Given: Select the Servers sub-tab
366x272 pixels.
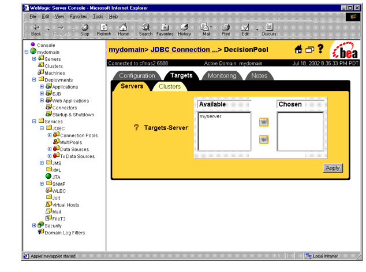Looking at the screenshot, I should [x=132, y=86].
